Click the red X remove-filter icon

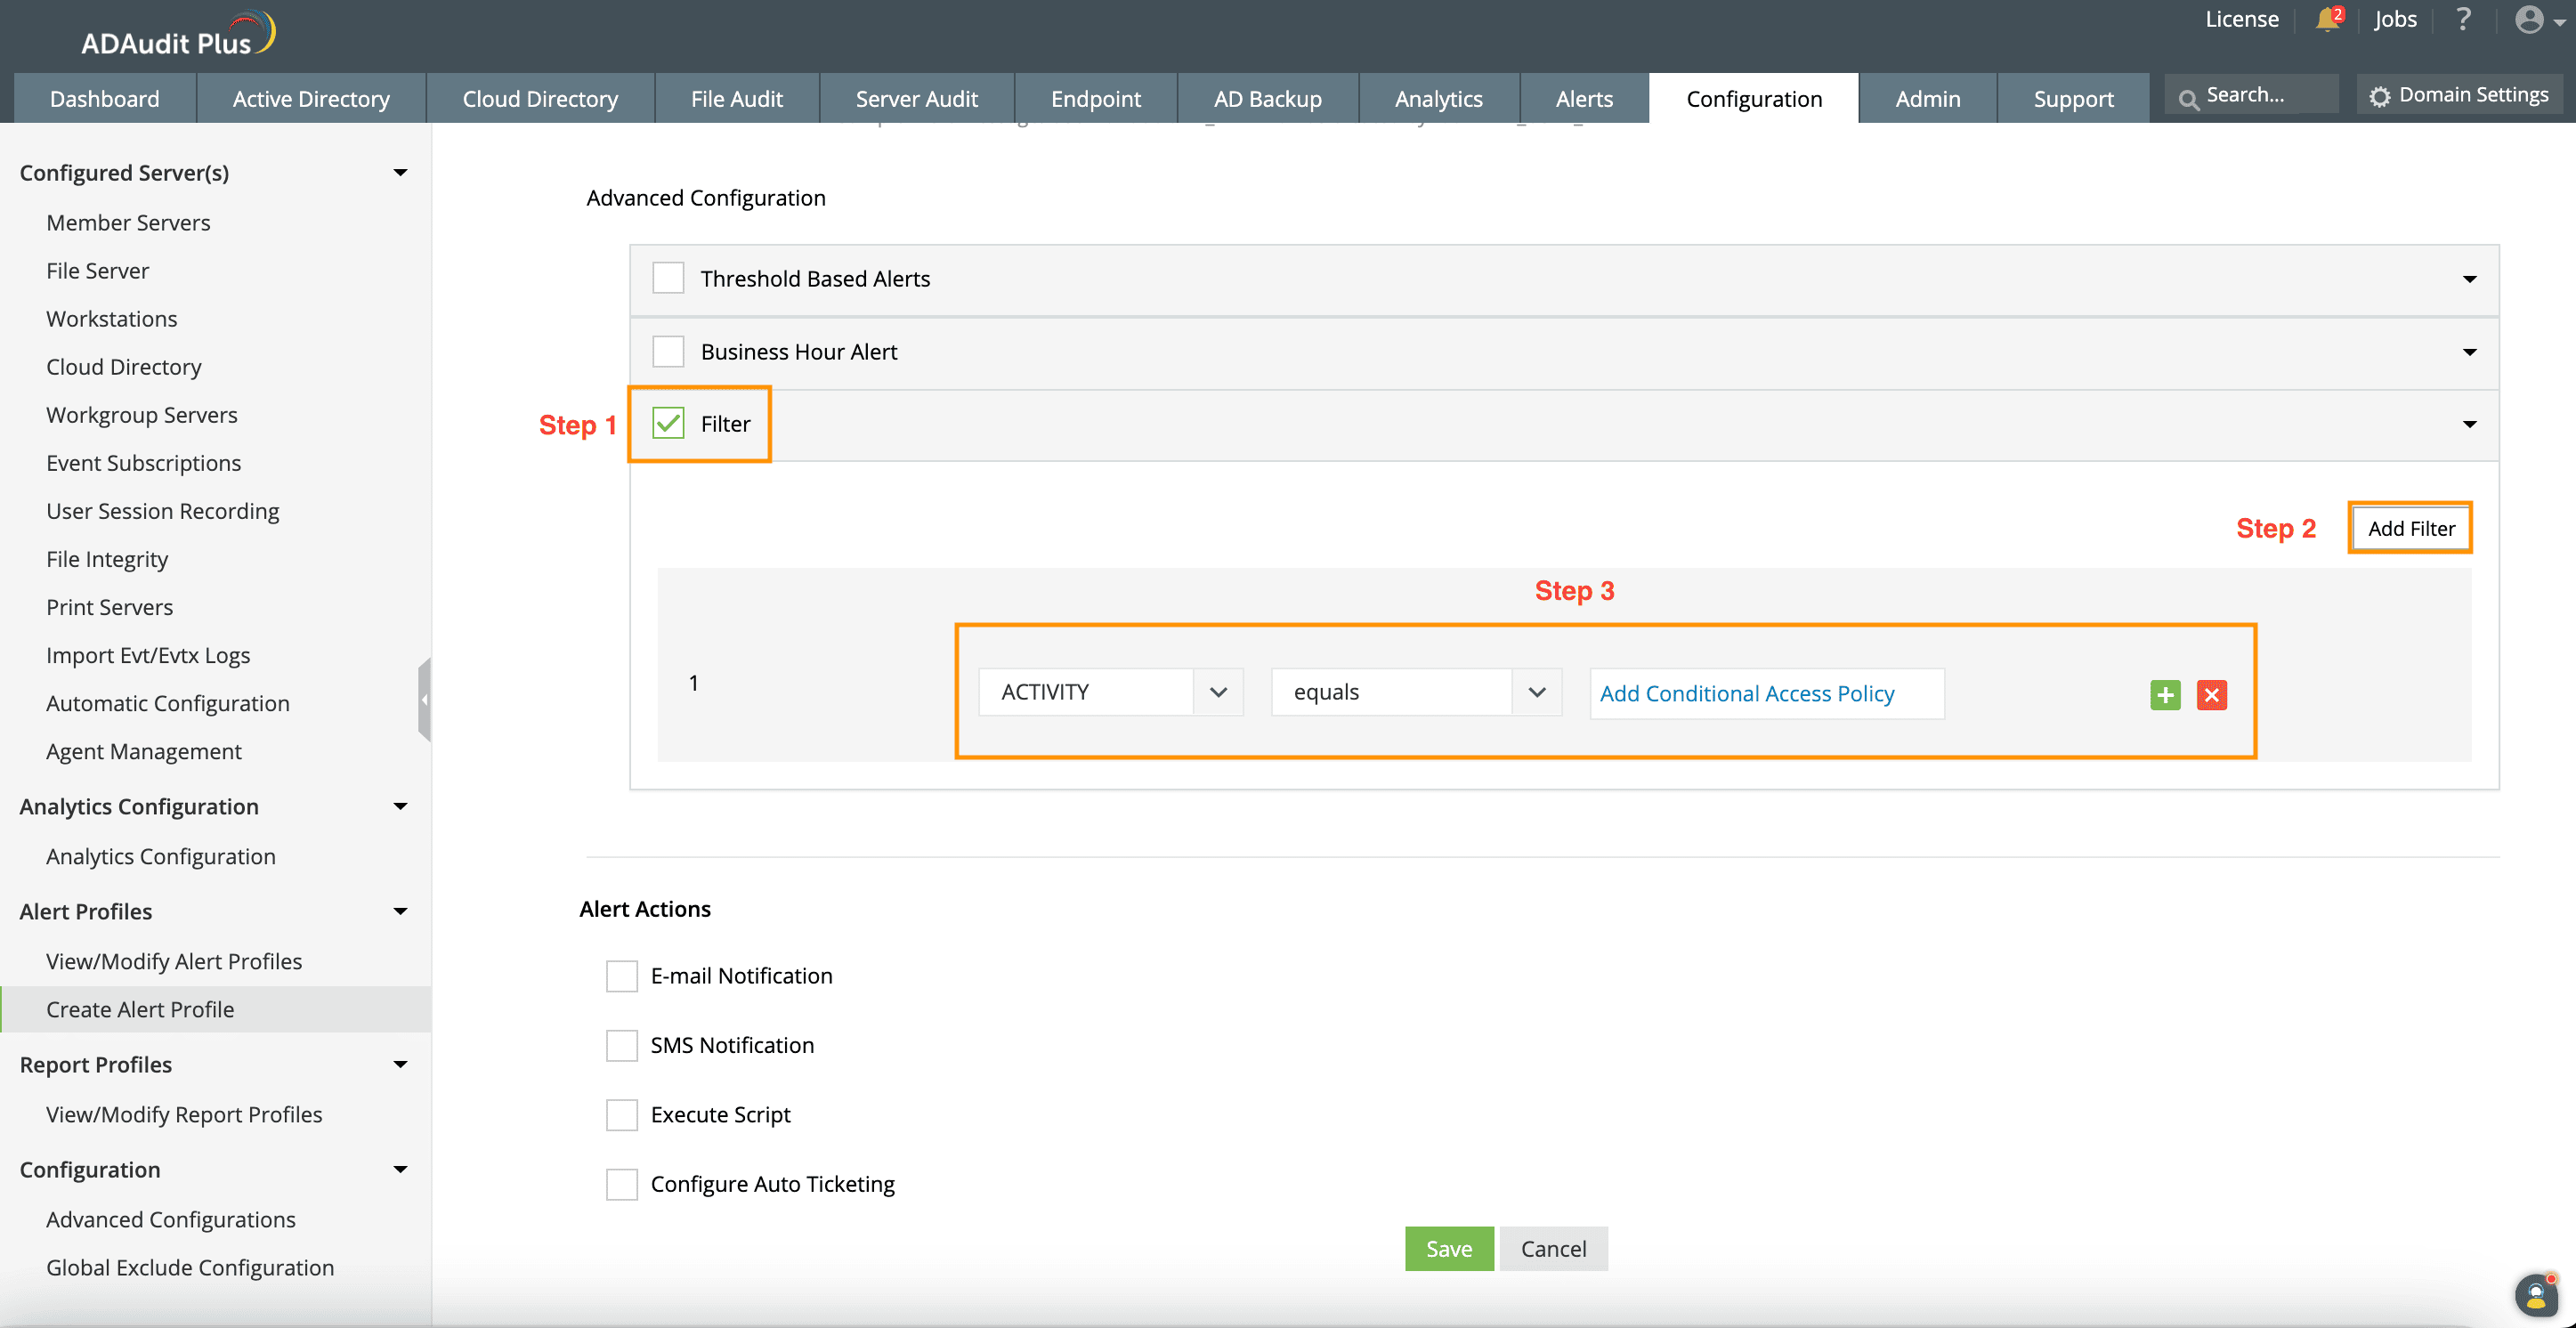[x=2211, y=695]
